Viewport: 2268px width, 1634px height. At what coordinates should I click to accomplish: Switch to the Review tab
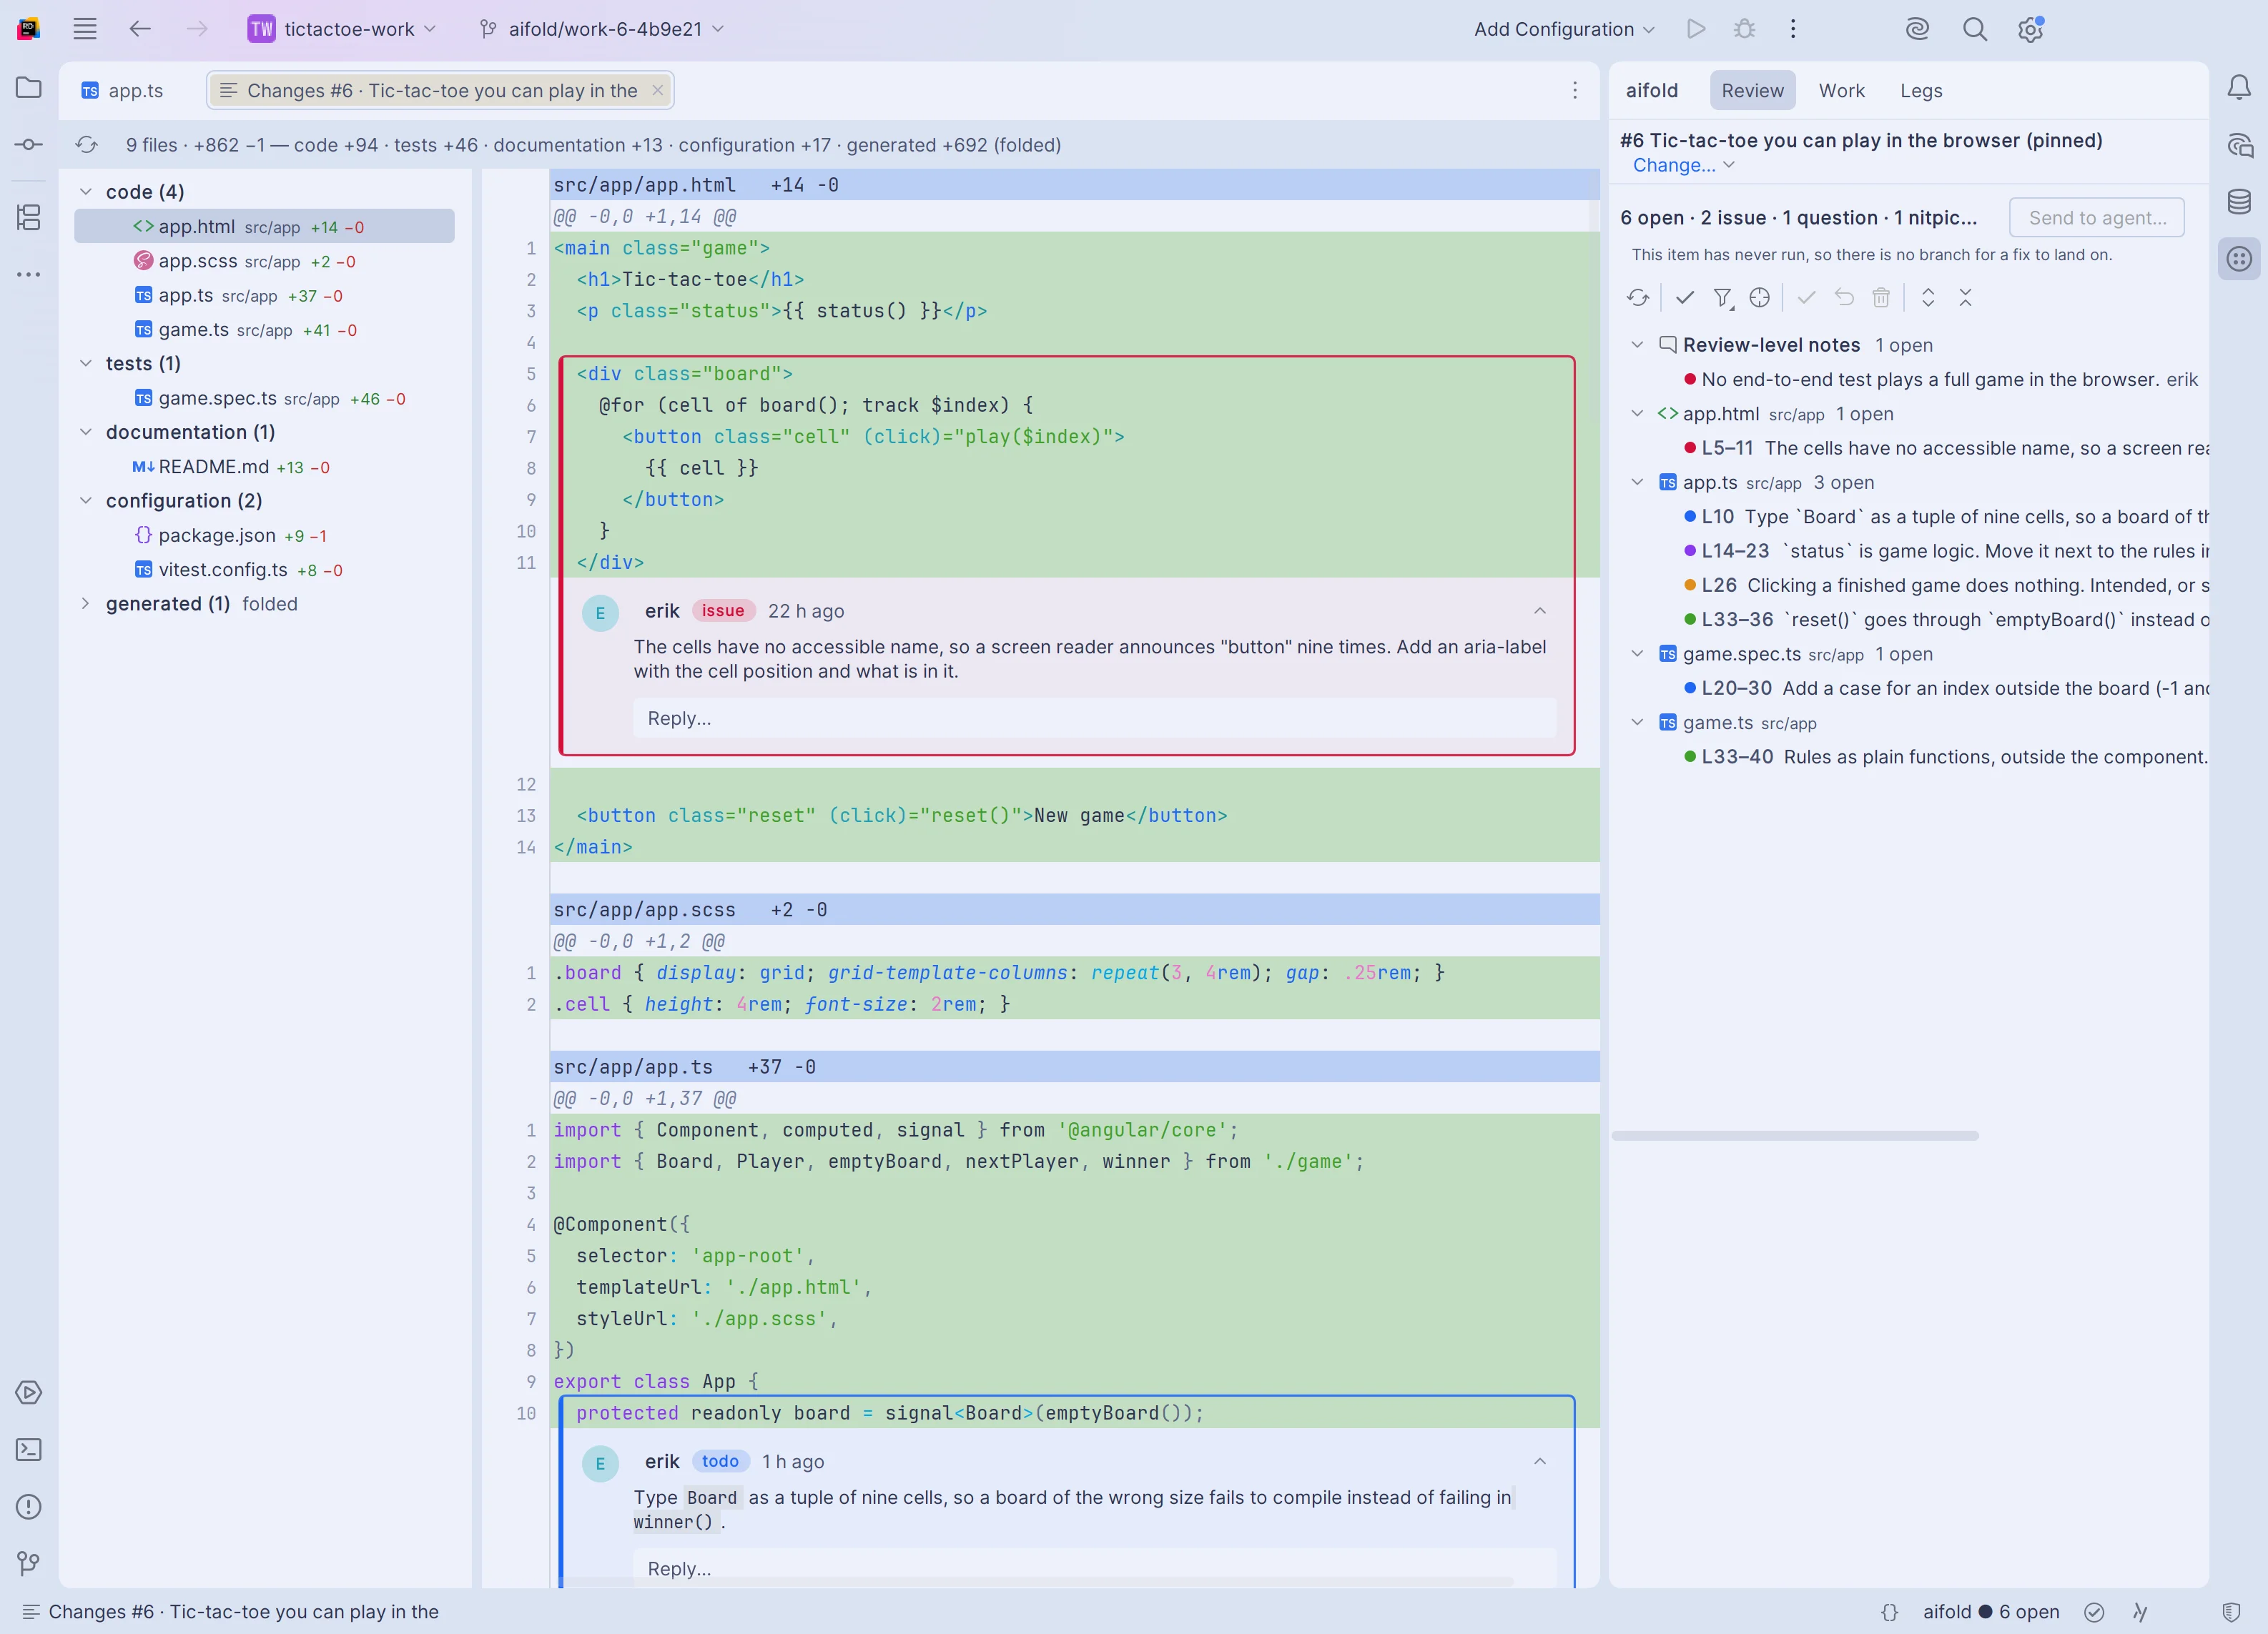click(x=1752, y=90)
